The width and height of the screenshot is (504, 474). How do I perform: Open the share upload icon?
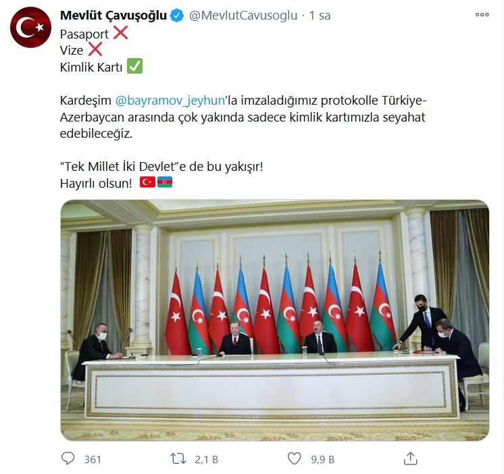pyautogui.click(x=411, y=458)
